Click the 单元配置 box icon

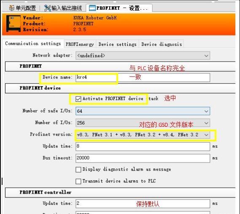tap(12, 8)
